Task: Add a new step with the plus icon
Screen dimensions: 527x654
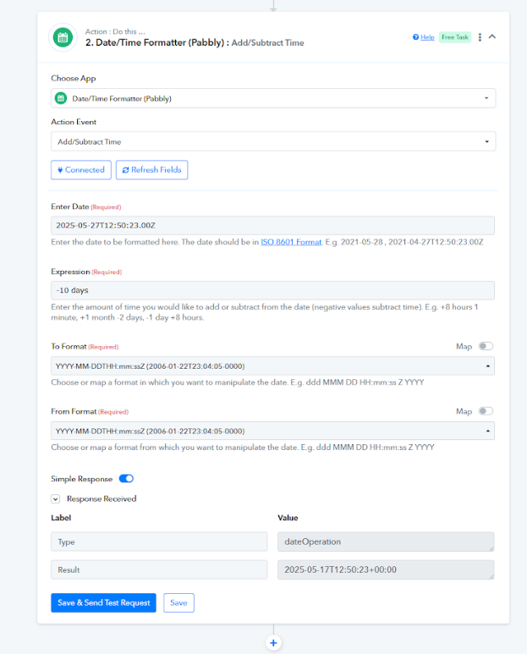Action: 273,643
